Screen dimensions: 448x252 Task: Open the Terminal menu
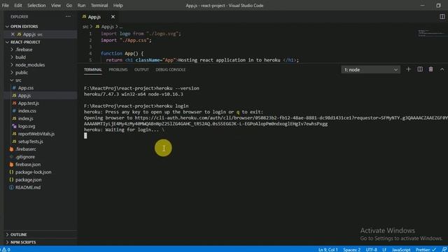pyautogui.click(x=99, y=6)
